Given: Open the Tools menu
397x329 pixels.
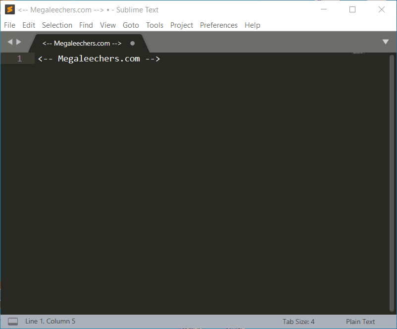Looking at the screenshot, I should click(155, 25).
